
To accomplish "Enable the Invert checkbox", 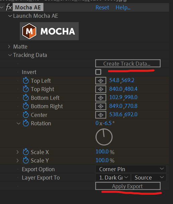I will (98, 72).
